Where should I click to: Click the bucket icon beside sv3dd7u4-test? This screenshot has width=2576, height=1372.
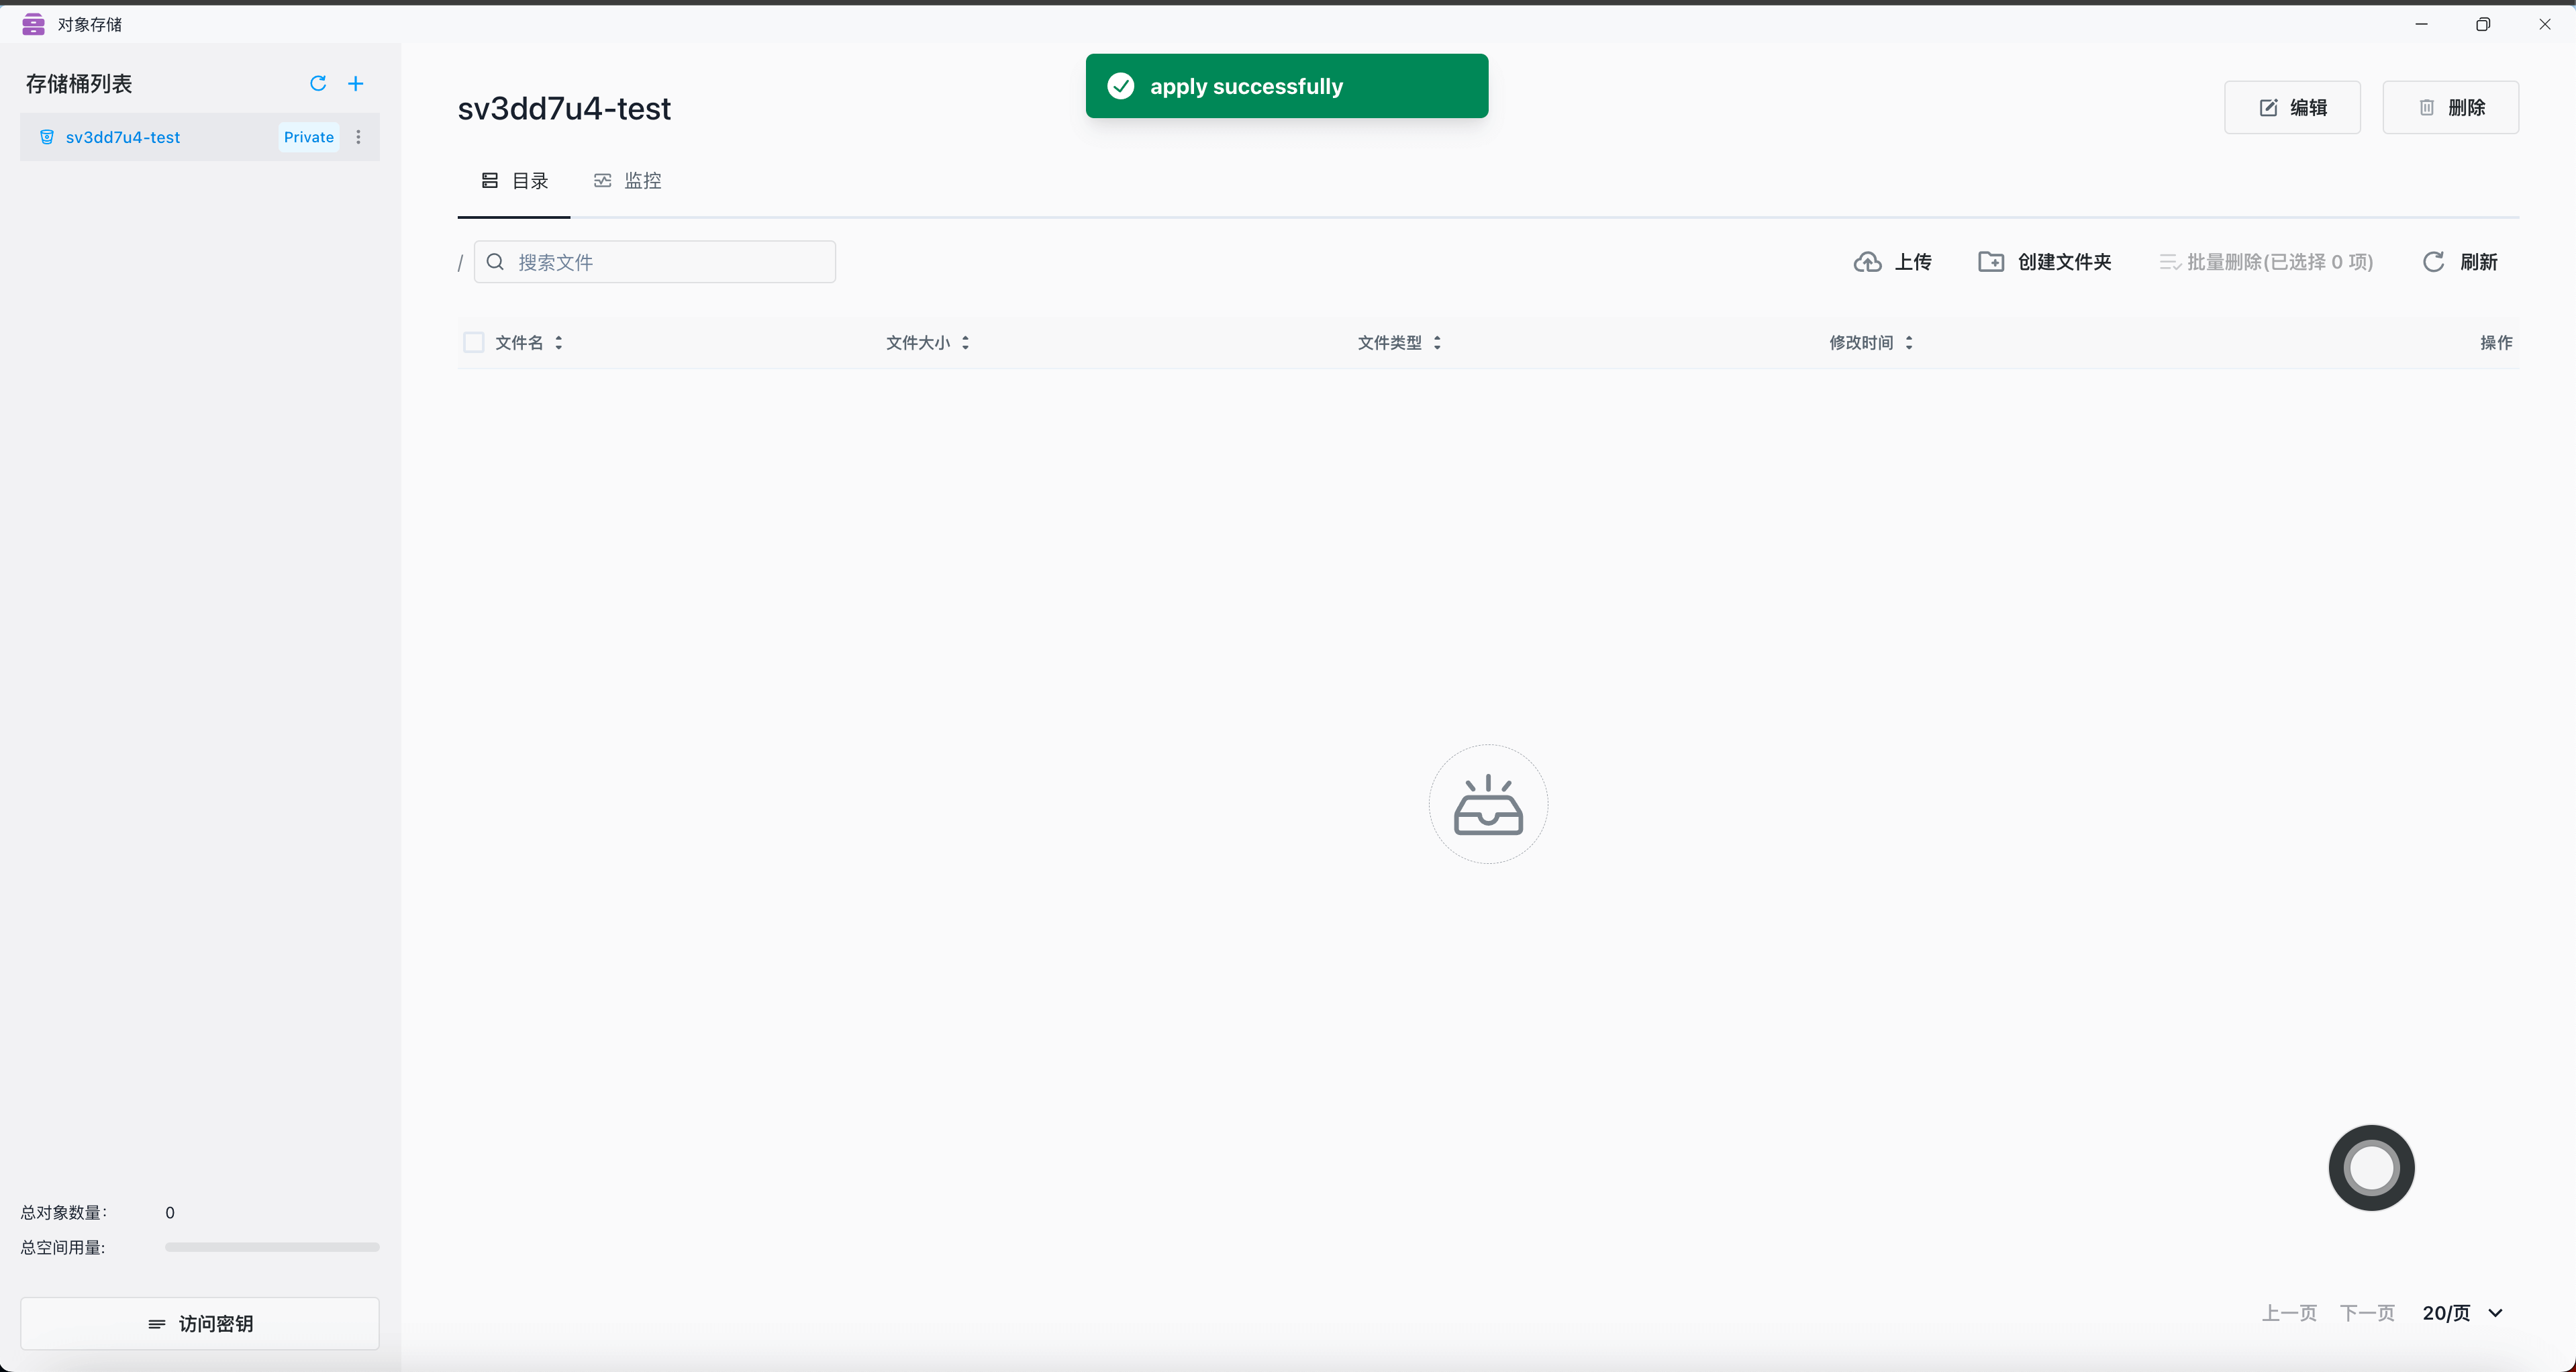click(46, 137)
